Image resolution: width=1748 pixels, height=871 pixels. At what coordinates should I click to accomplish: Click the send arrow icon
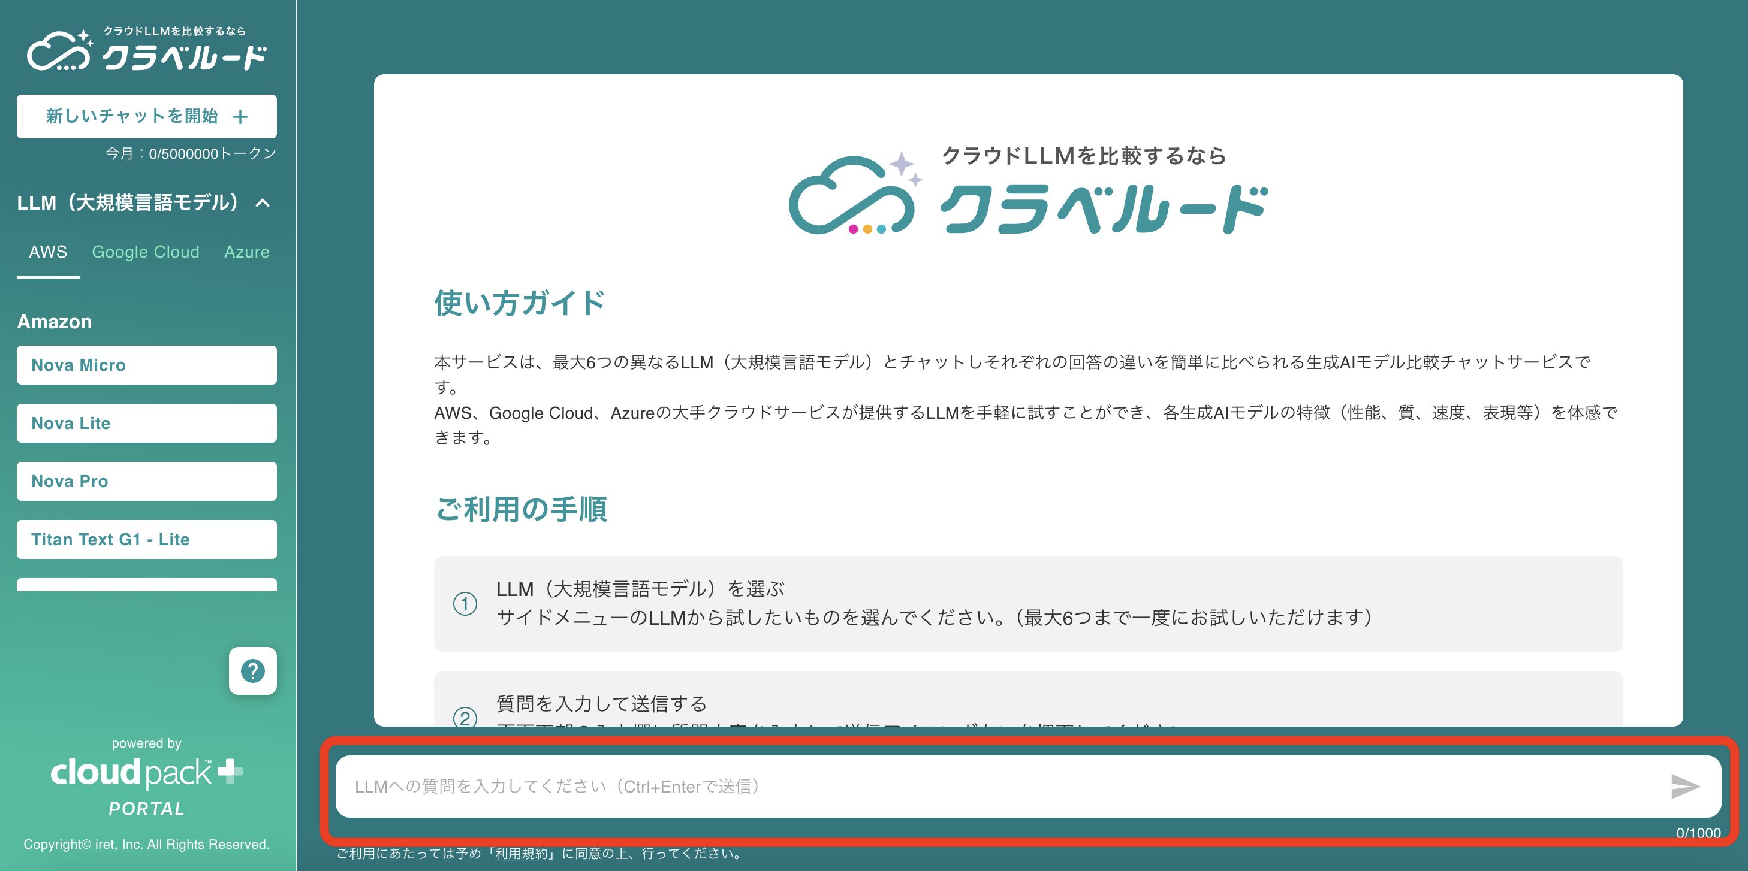(x=1684, y=786)
